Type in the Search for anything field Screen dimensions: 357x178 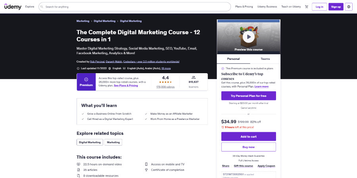tap(134, 7)
